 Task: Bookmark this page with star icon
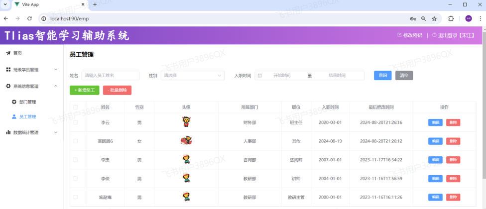coord(434,18)
